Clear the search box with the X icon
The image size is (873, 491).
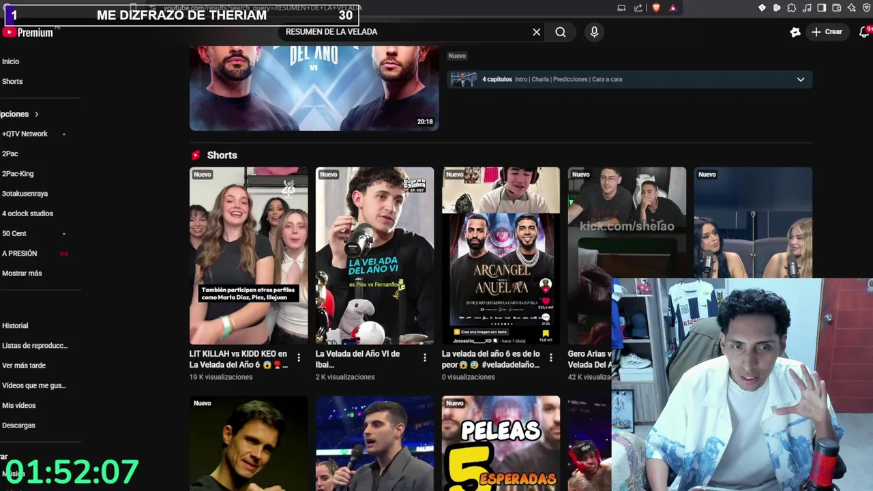(x=537, y=32)
